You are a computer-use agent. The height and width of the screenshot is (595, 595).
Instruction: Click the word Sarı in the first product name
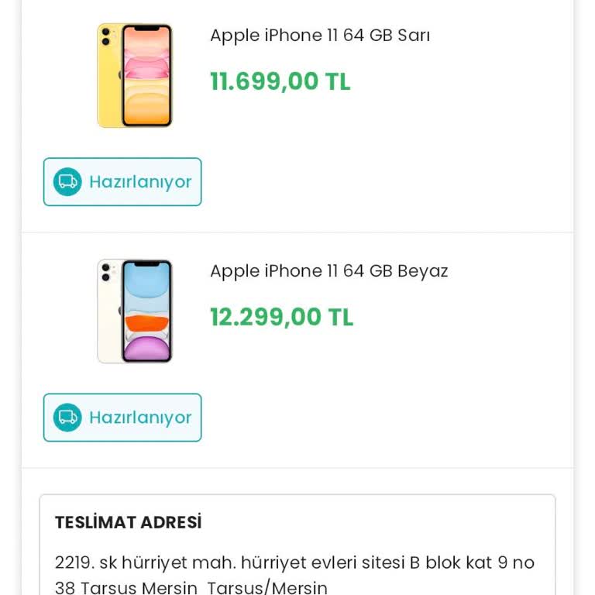coord(414,36)
